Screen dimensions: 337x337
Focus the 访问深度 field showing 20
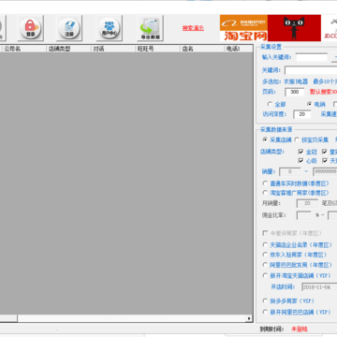[302, 114]
